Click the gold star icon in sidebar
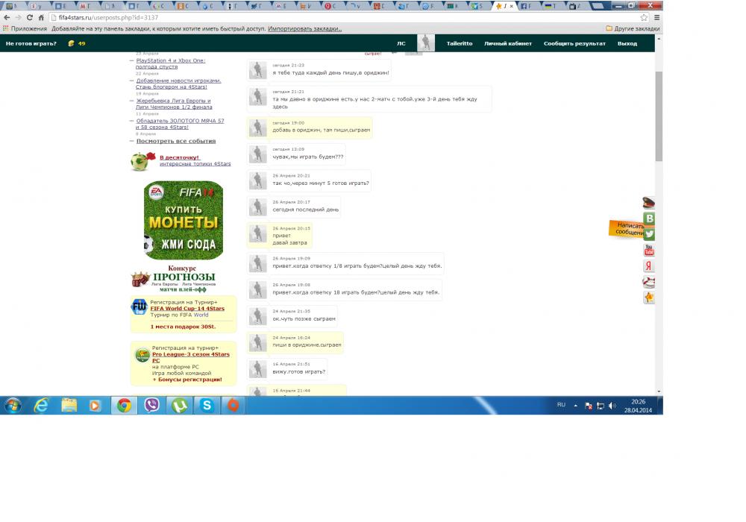Image resolution: width=746 pixels, height=522 pixels. click(649, 298)
